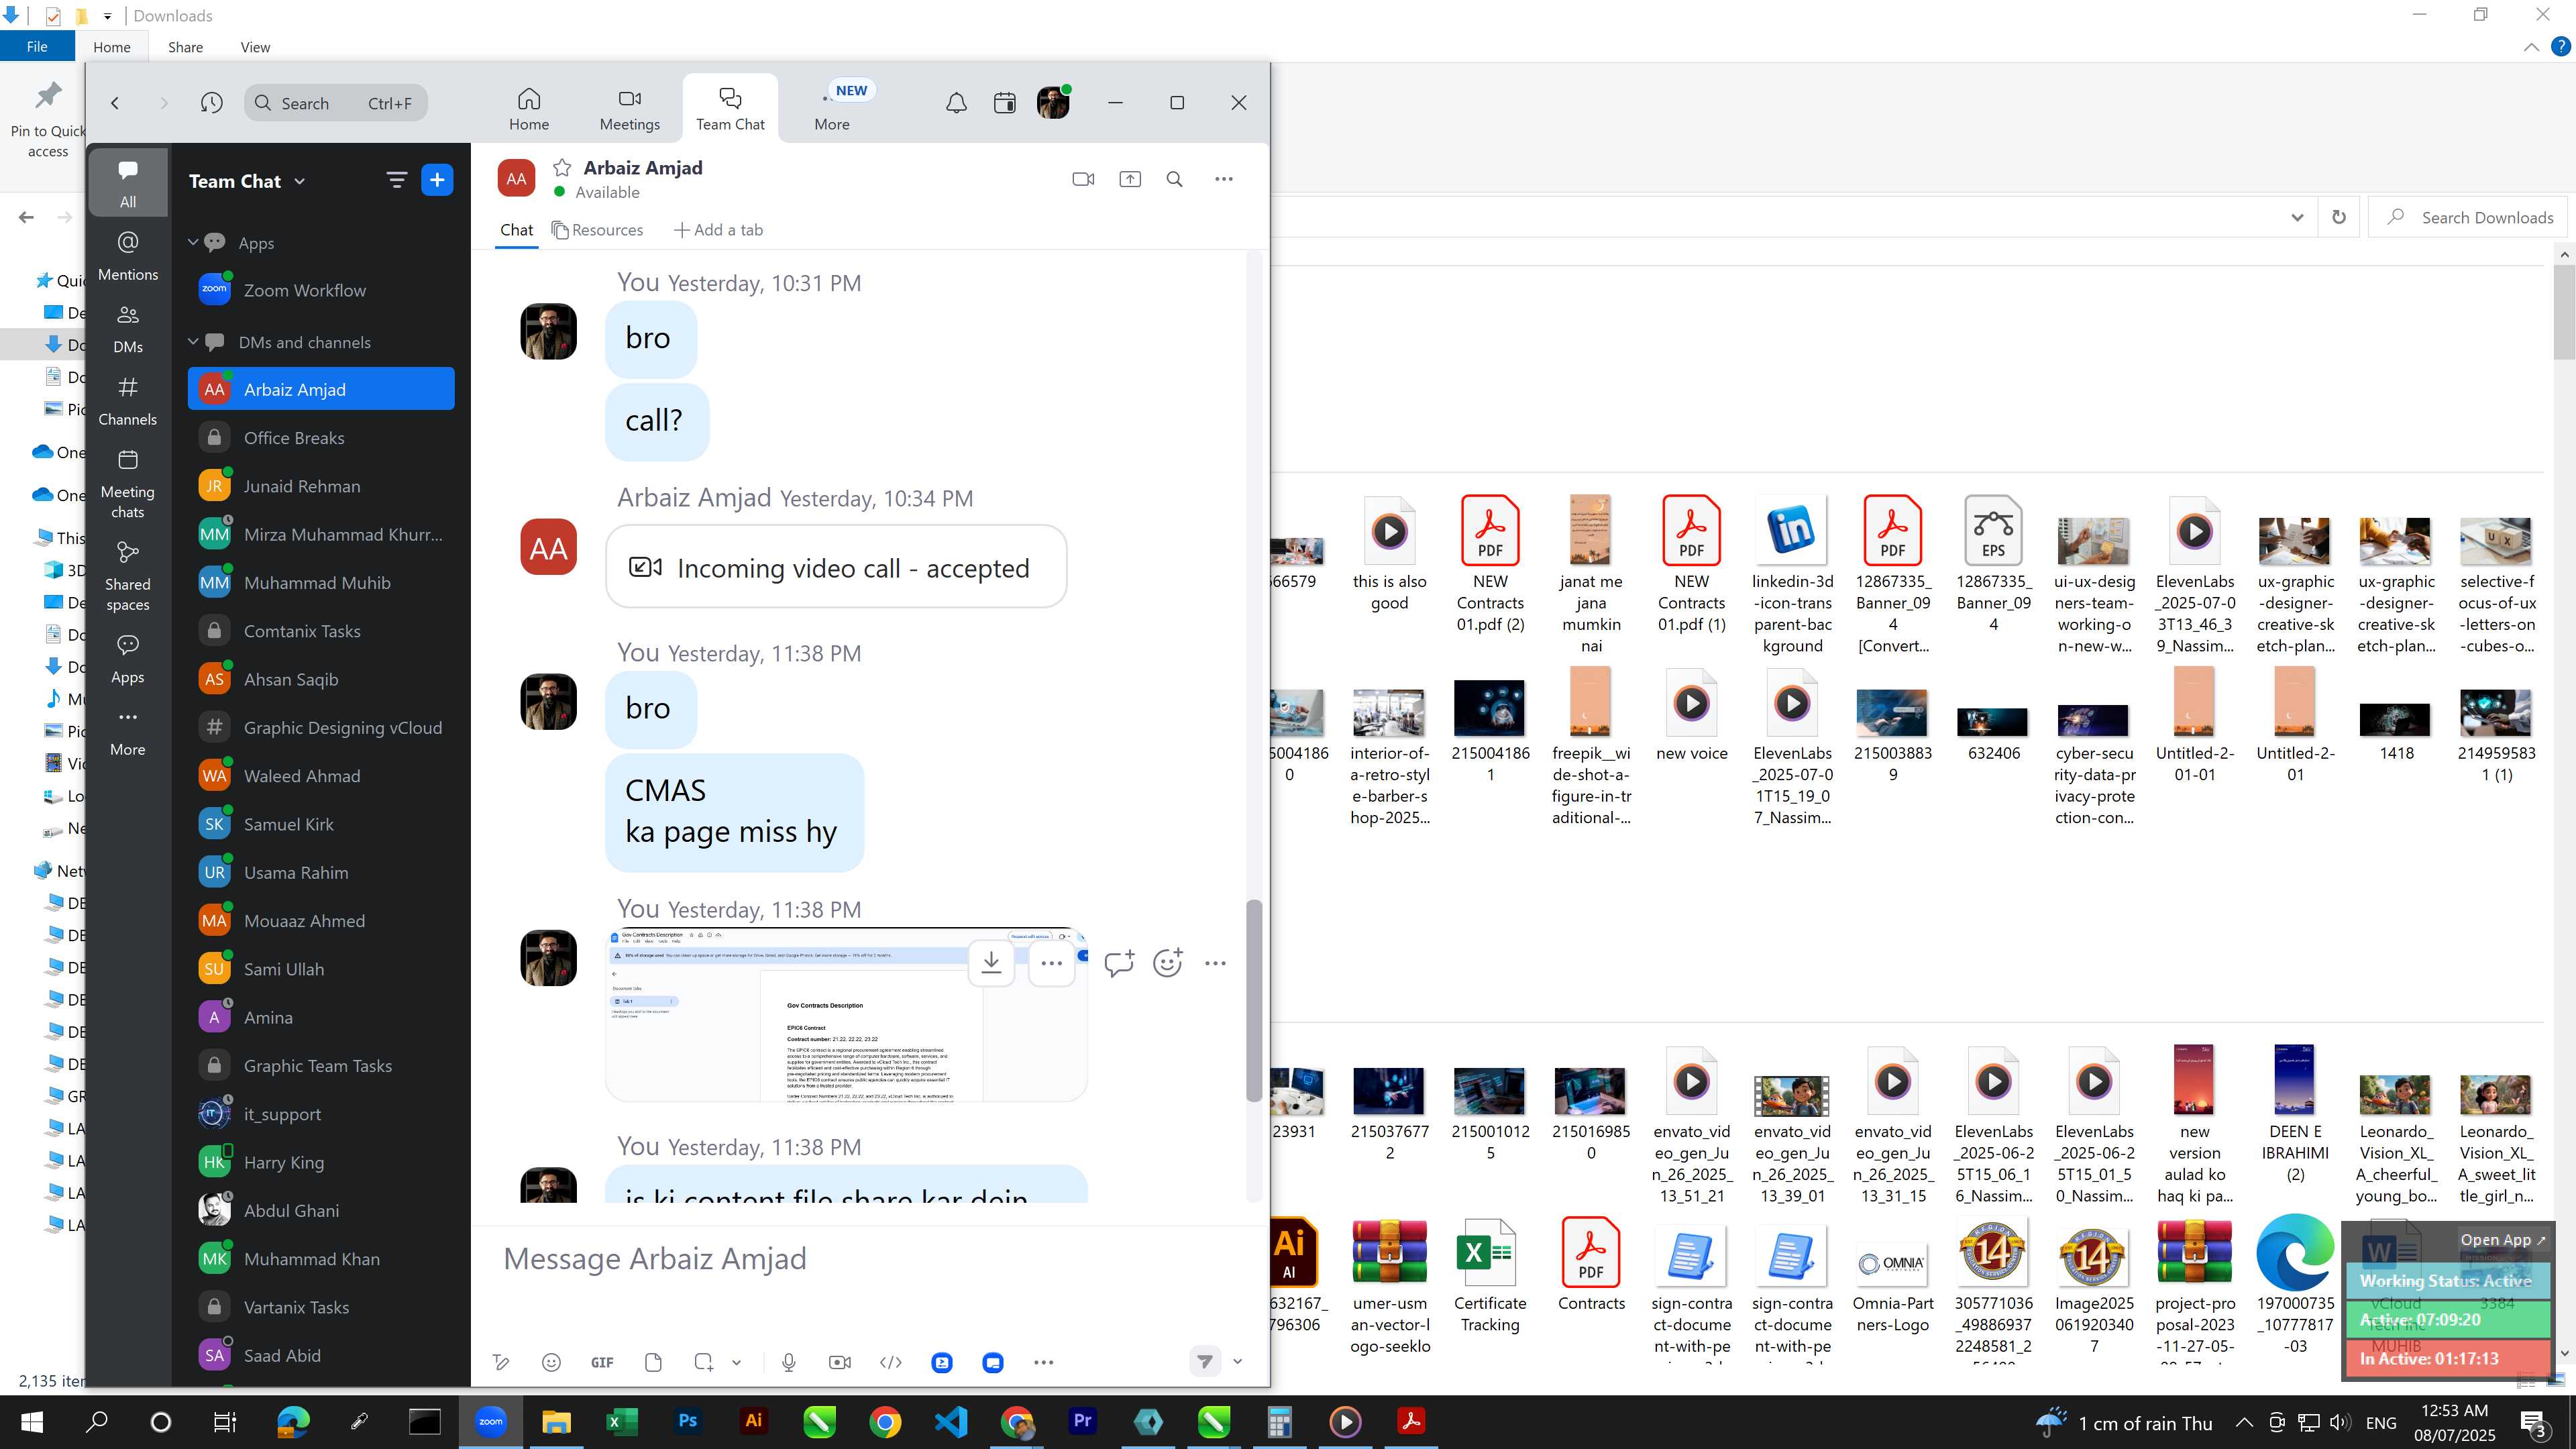
Task: Open Zoom notifications bell
Action: (x=956, y=103)
